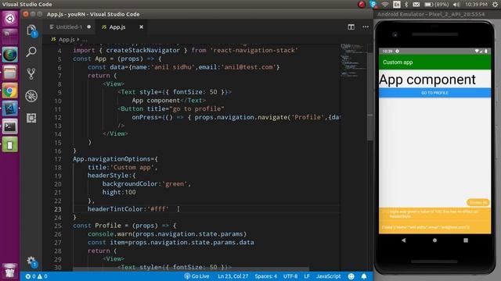Click the editor horizontal scrollbar
Screen dimensions: 501x281
click(x=191, y=269)
